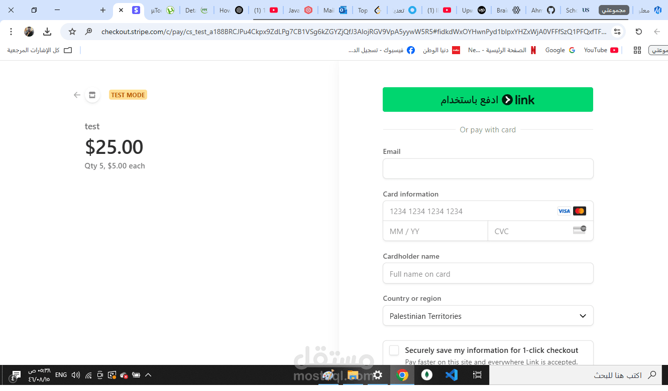
Task: Open the Netflix home page bookmark
Action: 502,50
